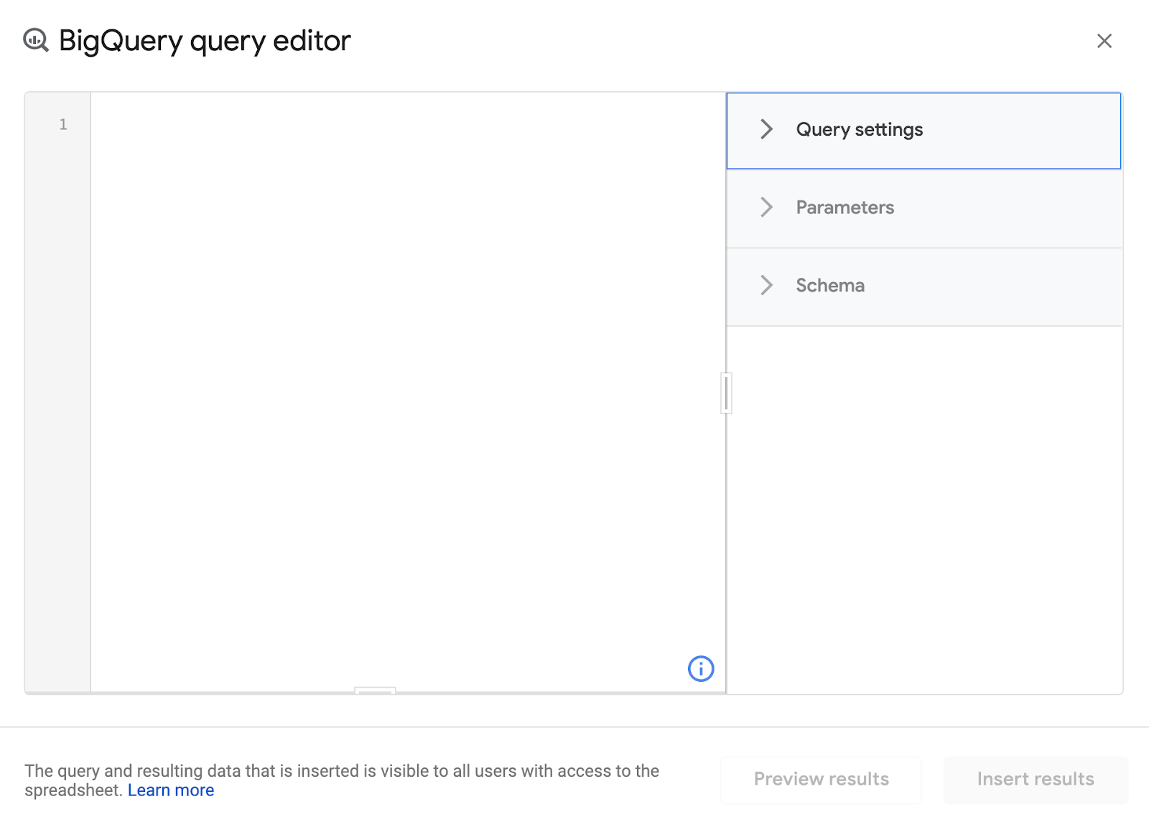Image resolution: width=1149 pixels, height=832 pixels.
Task: Click the BigQuery logo icon
Action: click(36, 40)
